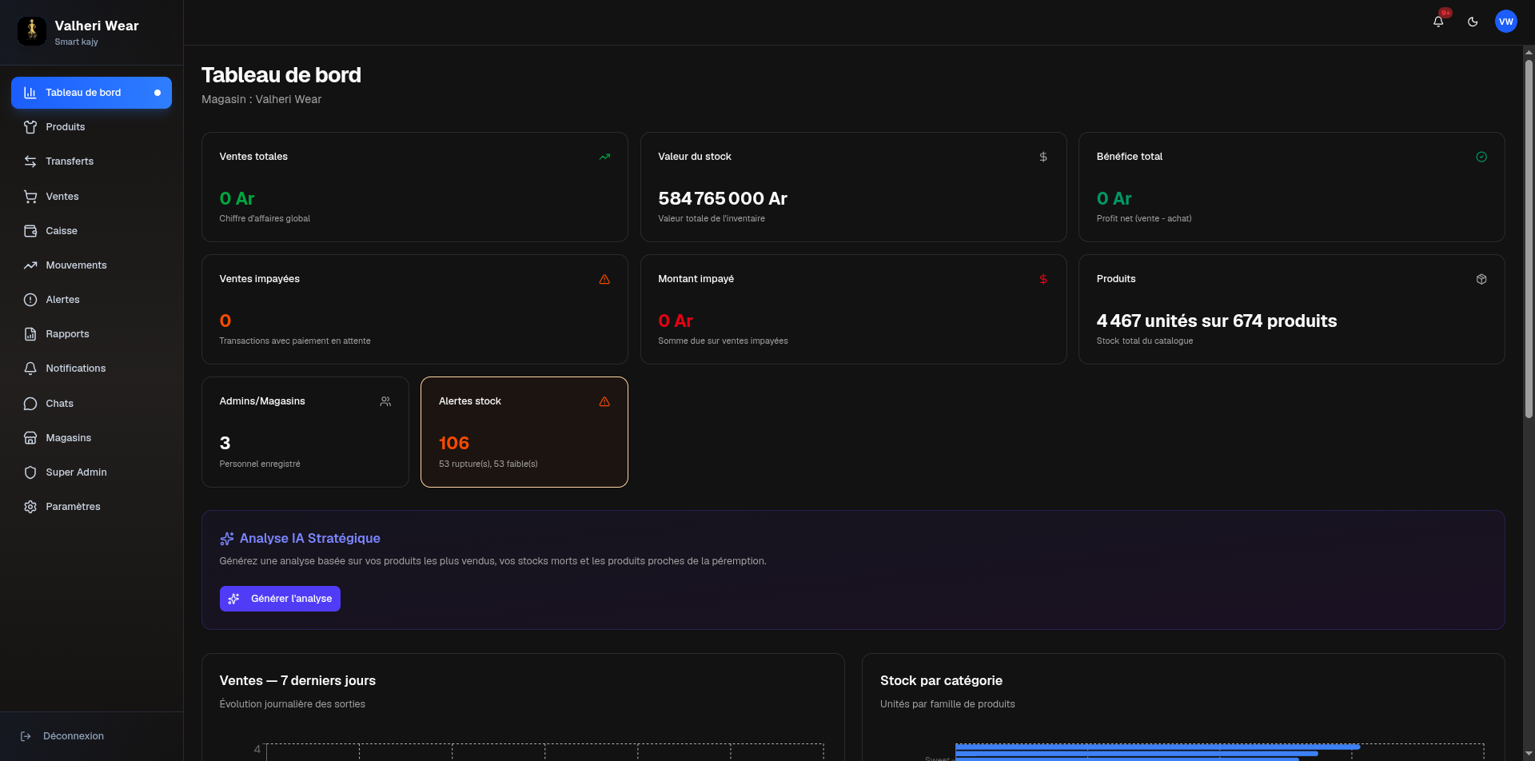Click the warning icon on Ventes impayées card
The image size is (1535, 761).
click(x=604, y=279)
